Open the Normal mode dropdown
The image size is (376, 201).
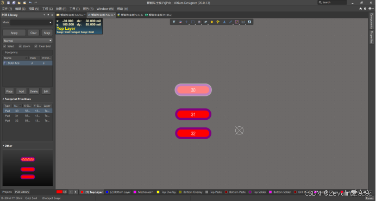27,41
